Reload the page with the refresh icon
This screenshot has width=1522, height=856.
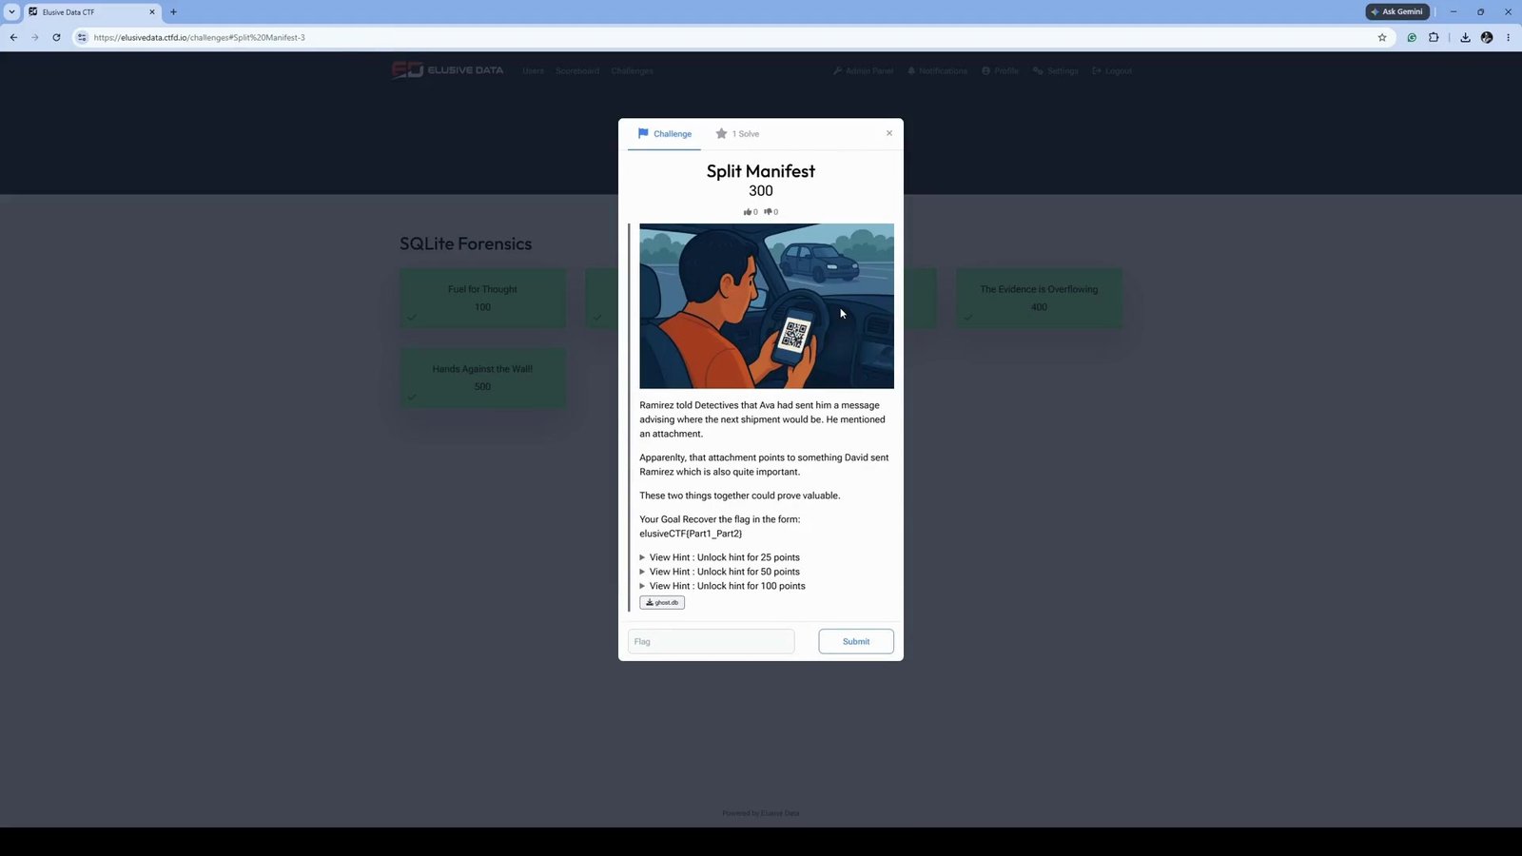[56, 37]
